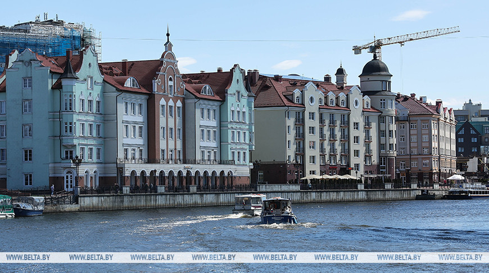Click the wake behind the blue boat
Viewport: 489px width, 273px height.
[185, 222]
